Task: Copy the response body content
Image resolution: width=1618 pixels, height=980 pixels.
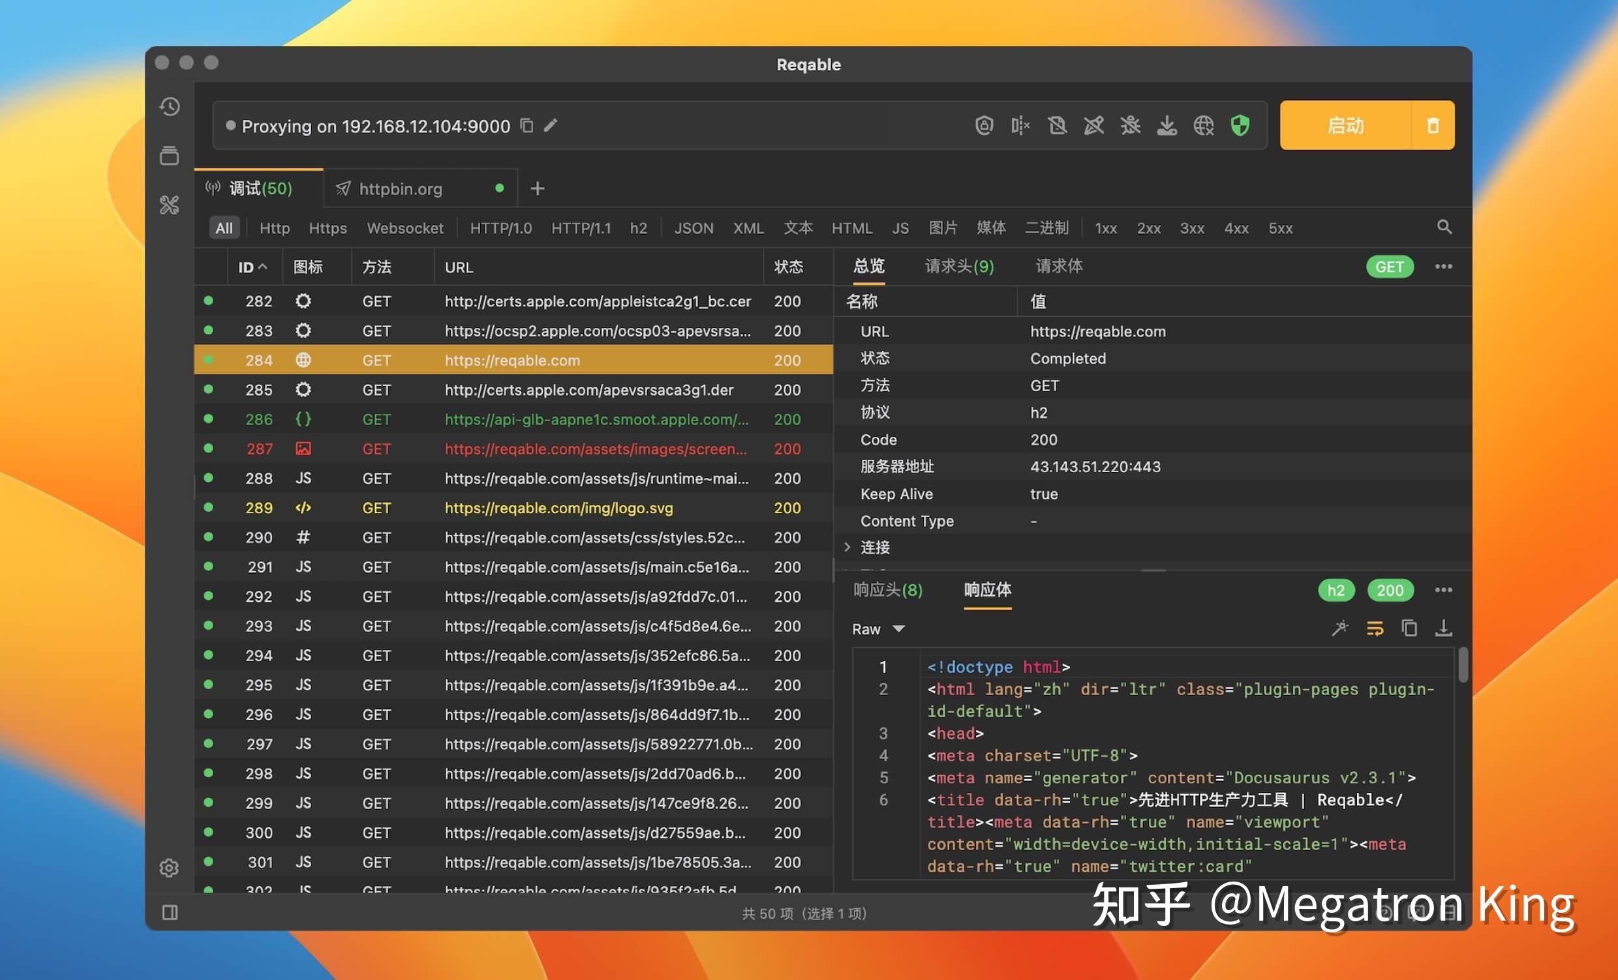Action: [x=1410, y=628]
